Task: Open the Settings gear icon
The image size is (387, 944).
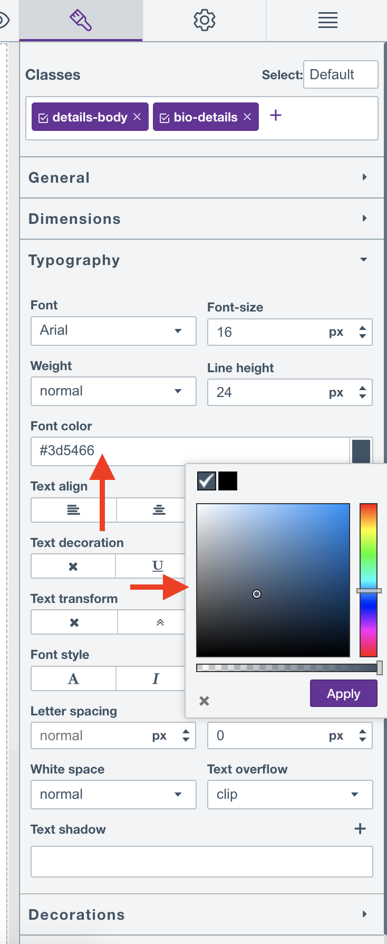Action: [204, 20]
